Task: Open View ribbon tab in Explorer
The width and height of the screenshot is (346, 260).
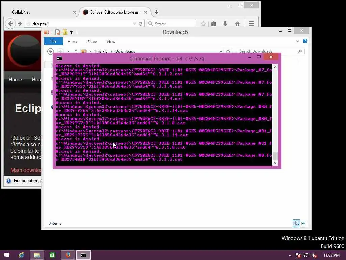Action: [111, 42]
